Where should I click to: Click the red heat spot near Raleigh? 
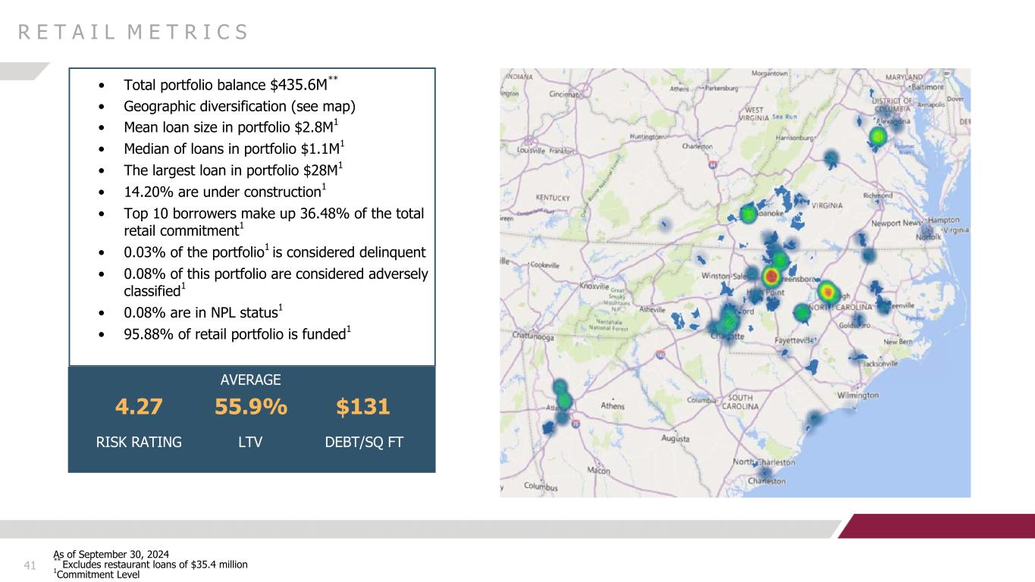828,290
